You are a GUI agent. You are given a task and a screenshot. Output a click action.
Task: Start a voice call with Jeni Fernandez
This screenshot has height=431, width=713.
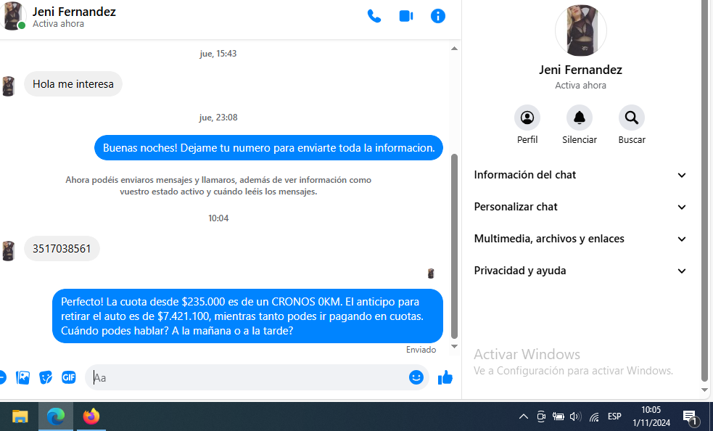click(x=374, y=16)
